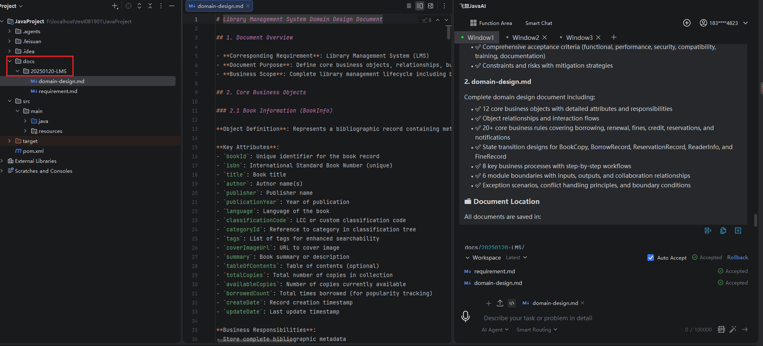Collapse the docs folder
The height and width of the screenshot is (346, 763).
pyautogui.click(x=10, y=61)
